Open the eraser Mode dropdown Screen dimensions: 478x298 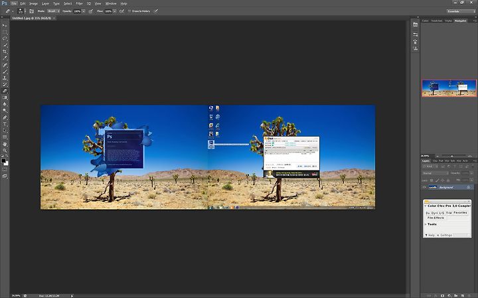[53, 11]
